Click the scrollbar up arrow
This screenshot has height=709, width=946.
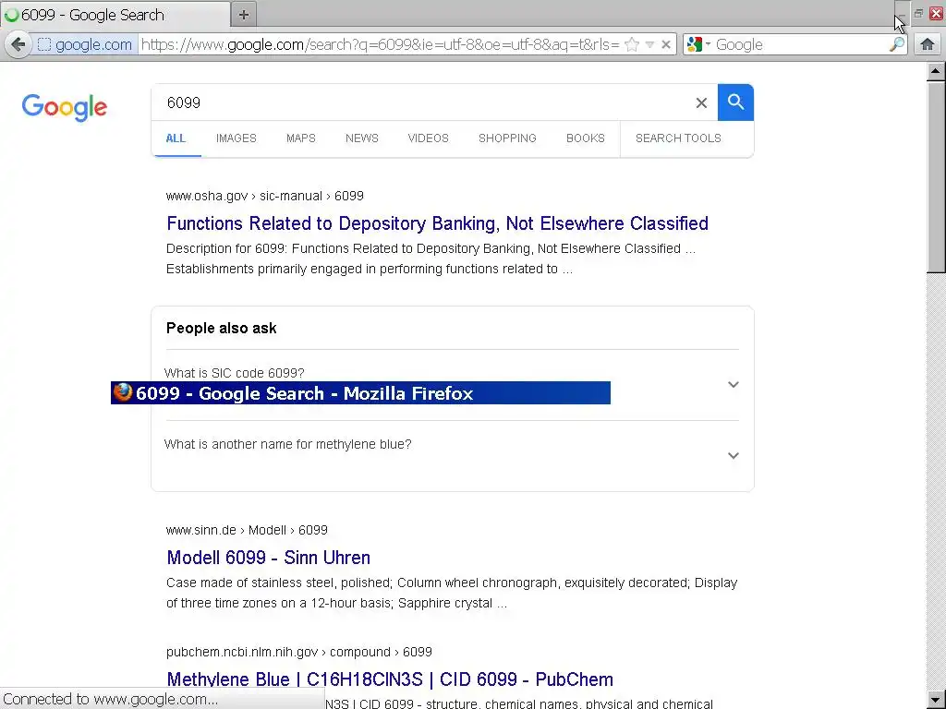coord(935,72)
